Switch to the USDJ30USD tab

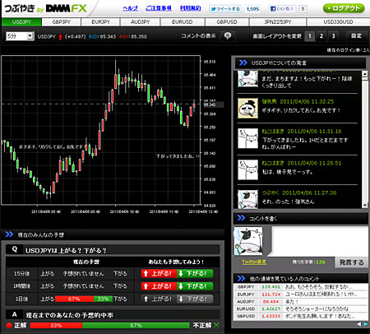coord(338,22)
